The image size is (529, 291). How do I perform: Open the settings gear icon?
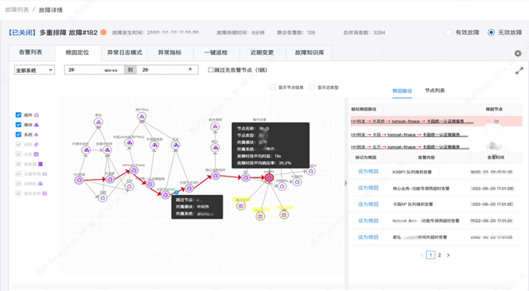[x=518, y=53]
